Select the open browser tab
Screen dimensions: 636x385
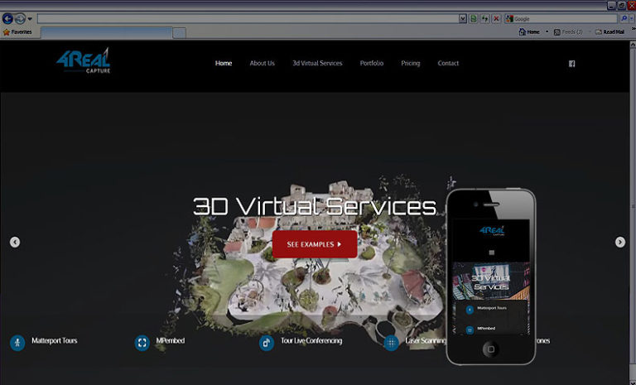pos(106,33)
